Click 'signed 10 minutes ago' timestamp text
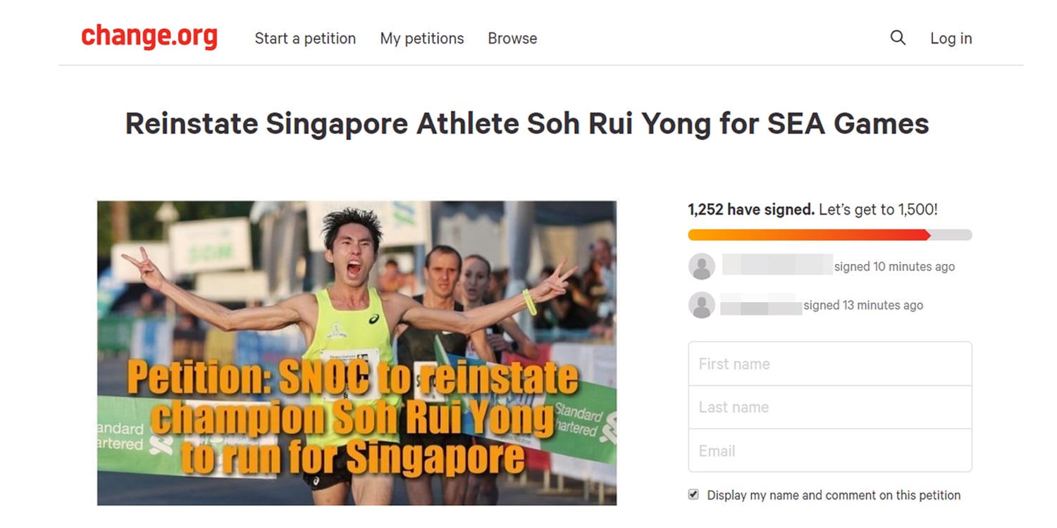Screen dimensions: 1057x528 (894, 267)
